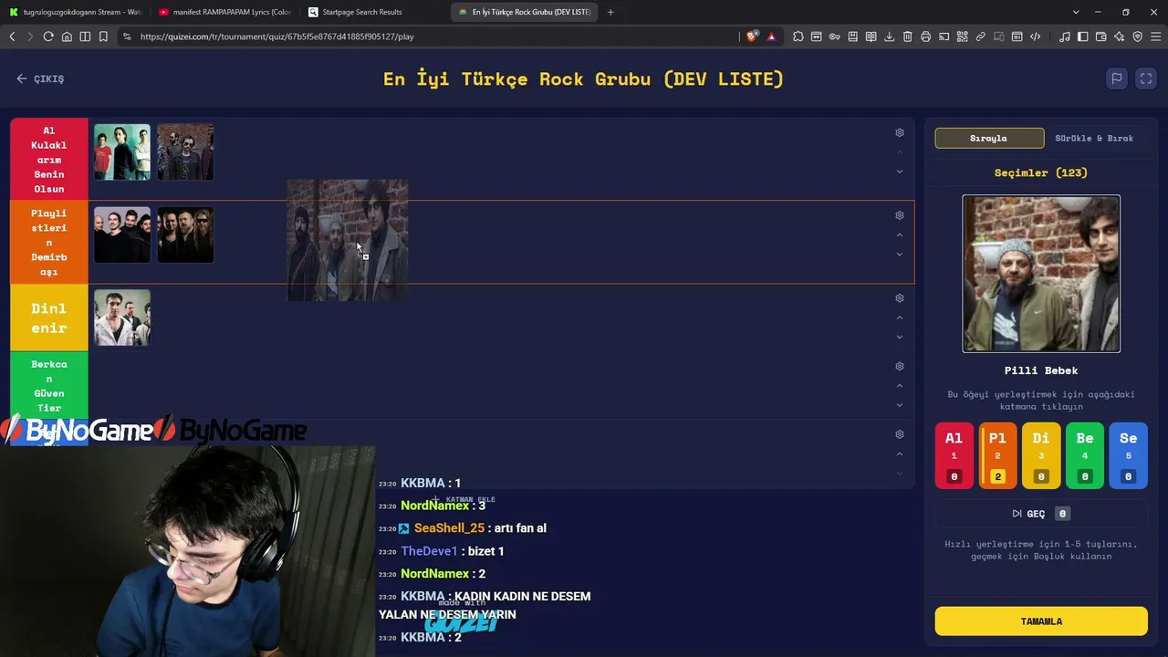Screen dimensions: 1168x657
Task: Move Berkcan Güven Tier down
Action: tap(900, 405)
